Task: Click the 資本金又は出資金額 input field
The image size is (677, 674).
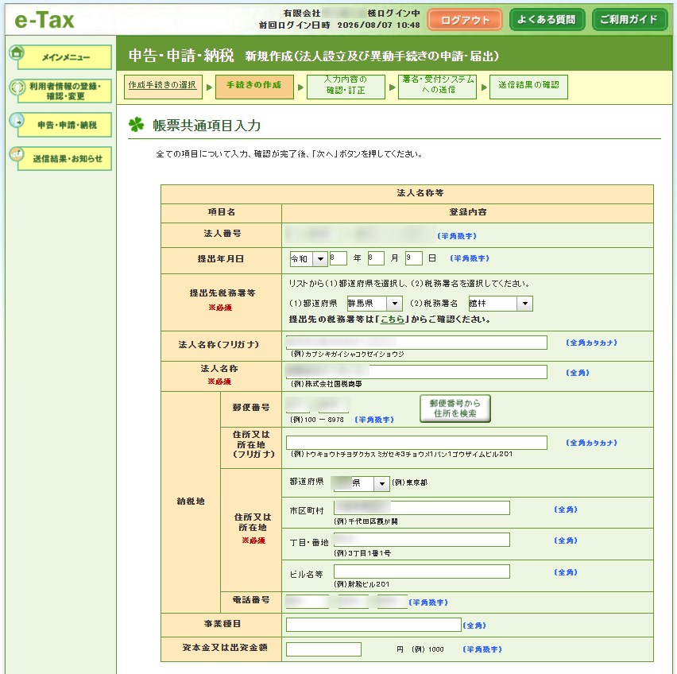Action: click(323, 649)
